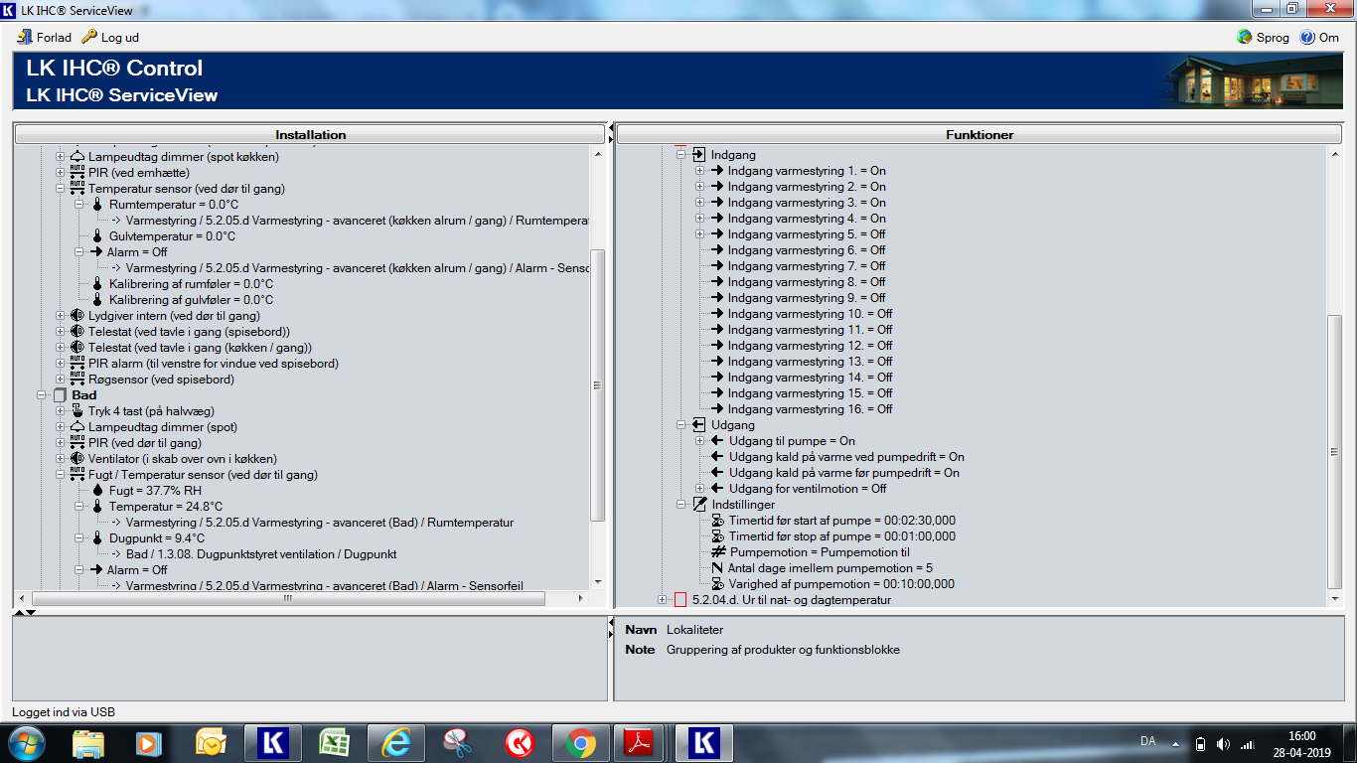The width and height of the screenshot is (1357, 763).
Task: Collapse the Udgang group
Action: [681, 425]
